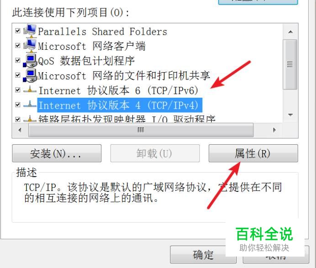This screenshot has height=268, width=316.
Task: Click the horizontal scroll left arrow
Action: [x=20, y=130]
